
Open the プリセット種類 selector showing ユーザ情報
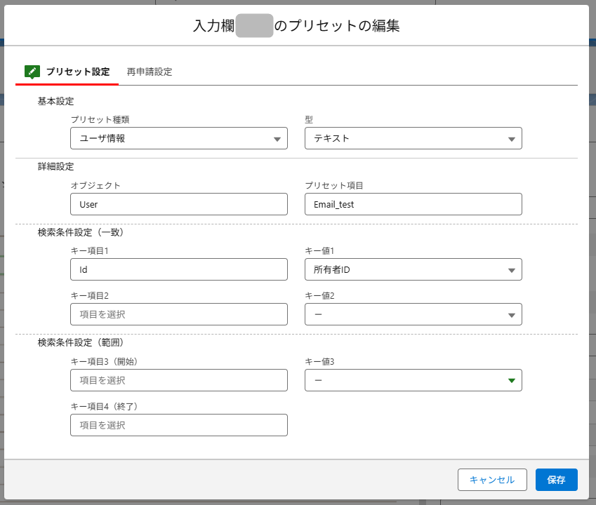179,138
